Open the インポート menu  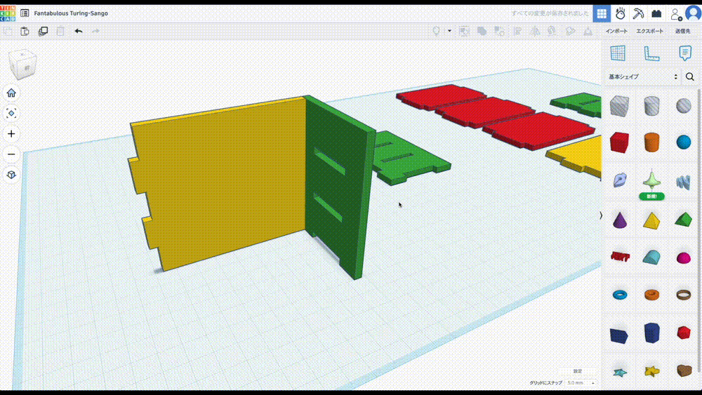[617, 31]
